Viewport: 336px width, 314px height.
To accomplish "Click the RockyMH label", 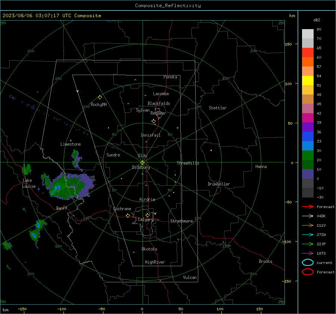I will tap(99, 105).
